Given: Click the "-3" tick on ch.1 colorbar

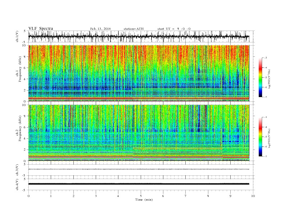Looking at the screenshot, I should (265, 58).
